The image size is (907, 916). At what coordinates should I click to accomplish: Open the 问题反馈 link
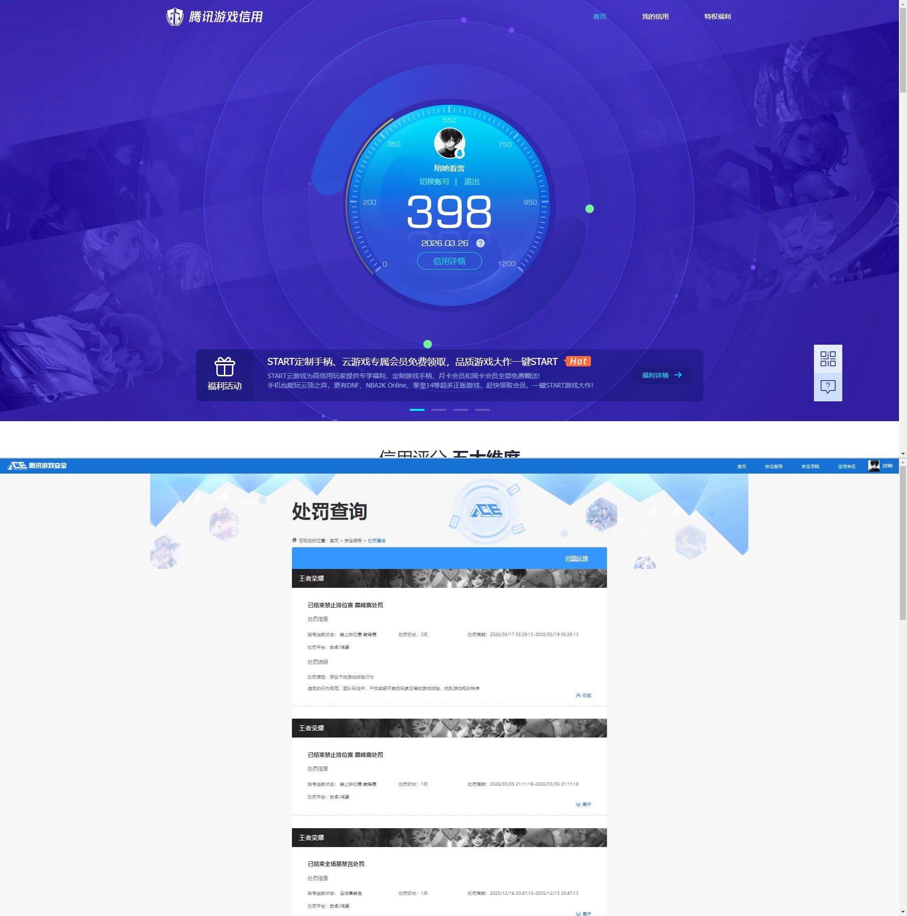click(576, 559)
